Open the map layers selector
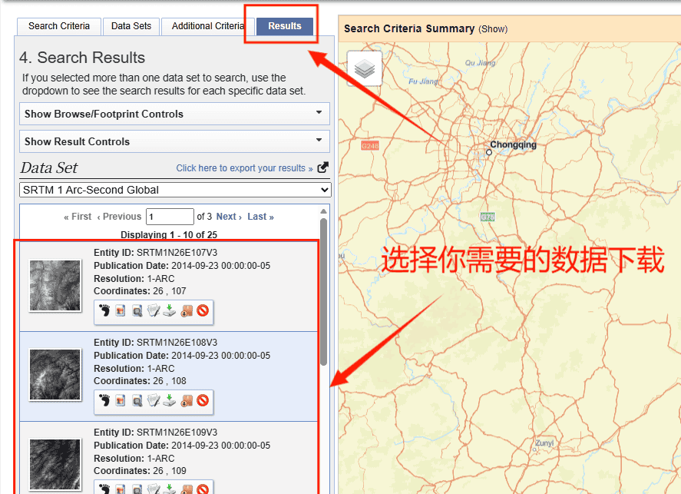 pos(364,68)
